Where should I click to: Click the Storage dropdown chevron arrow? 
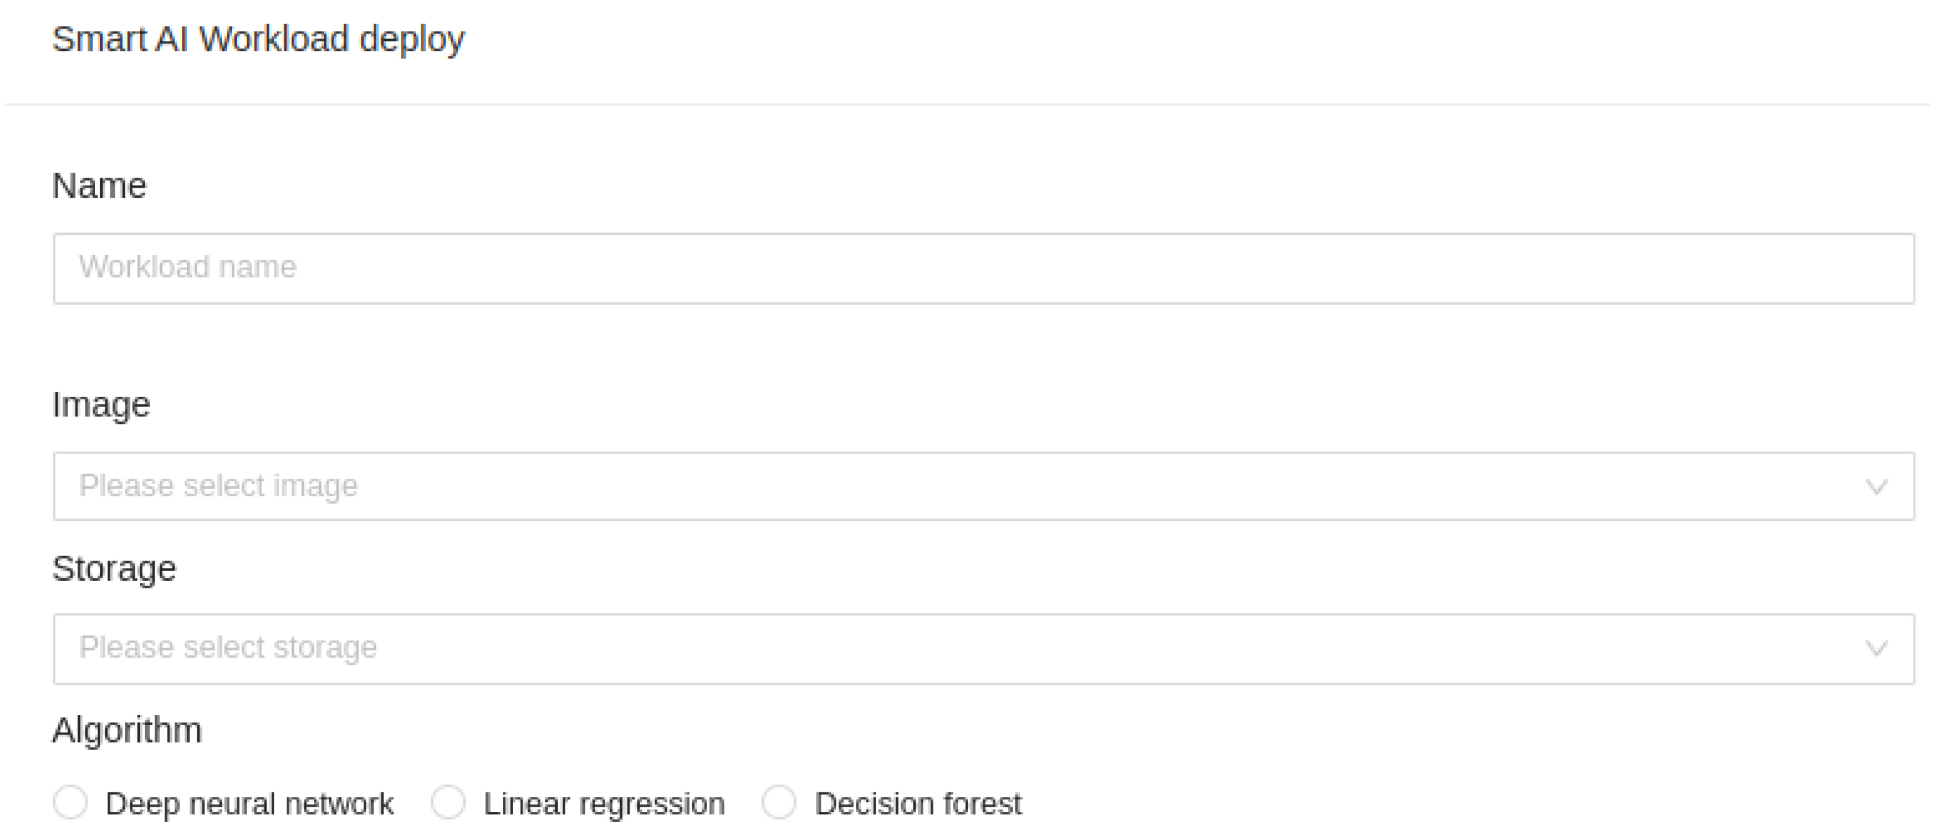(1876, 649)
